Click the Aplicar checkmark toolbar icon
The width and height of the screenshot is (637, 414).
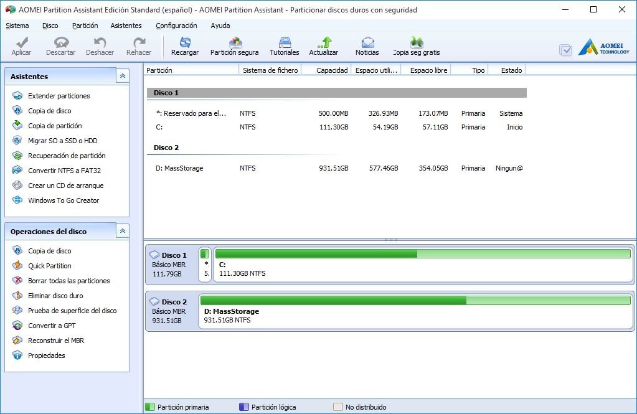coord(22,42)
